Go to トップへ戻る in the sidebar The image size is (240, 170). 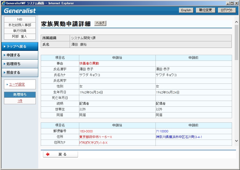click(19, 47)
